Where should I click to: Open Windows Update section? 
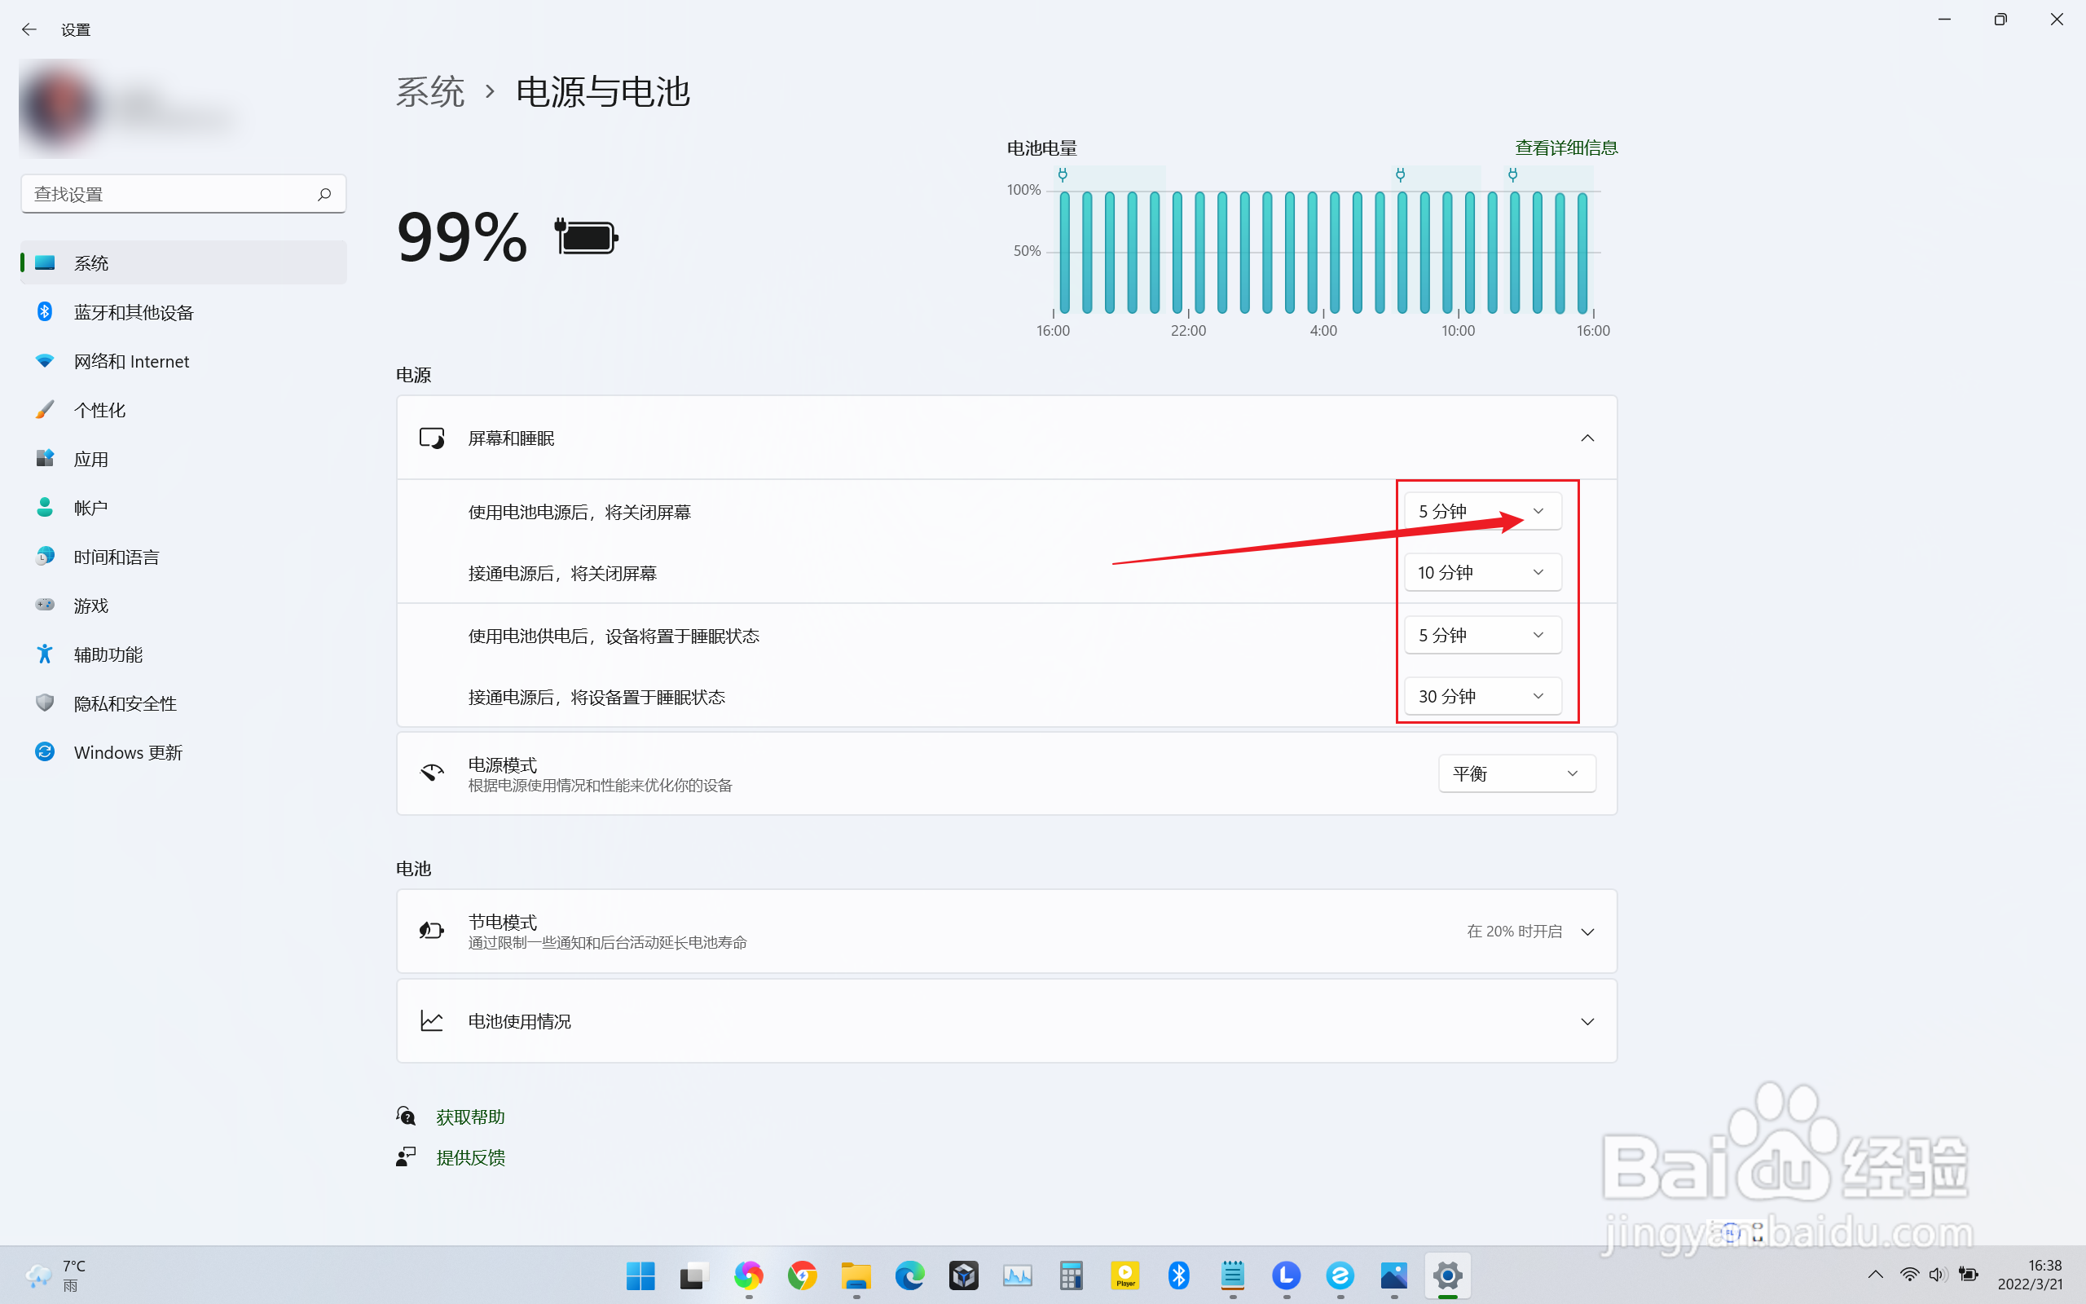pyautogui.click(x=128, y=752)
